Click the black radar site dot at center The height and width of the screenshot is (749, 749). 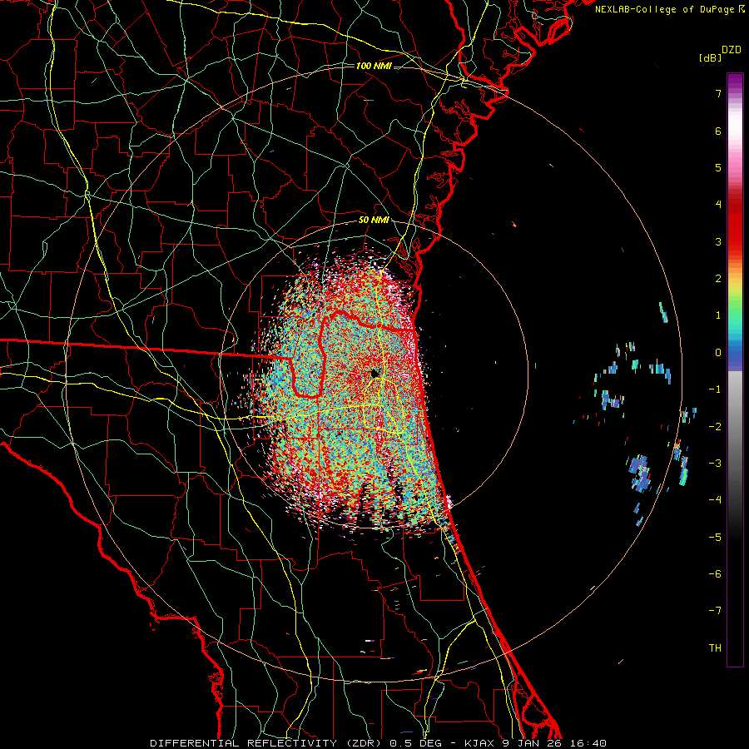(374, 373)
